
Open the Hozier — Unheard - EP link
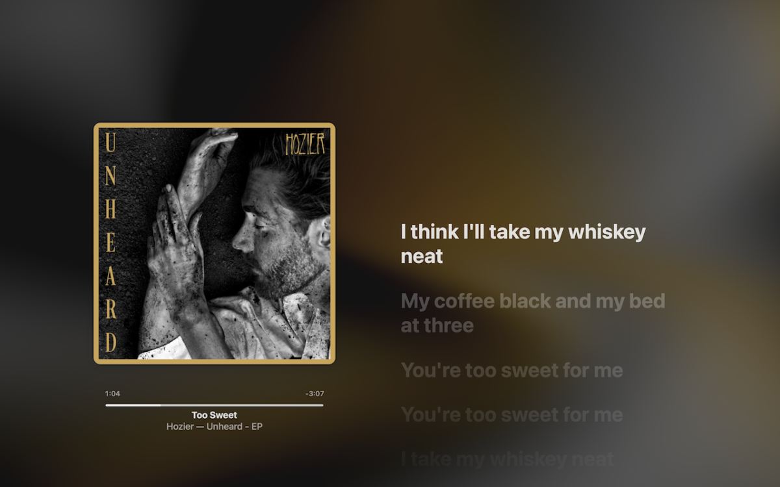(214, 427)
